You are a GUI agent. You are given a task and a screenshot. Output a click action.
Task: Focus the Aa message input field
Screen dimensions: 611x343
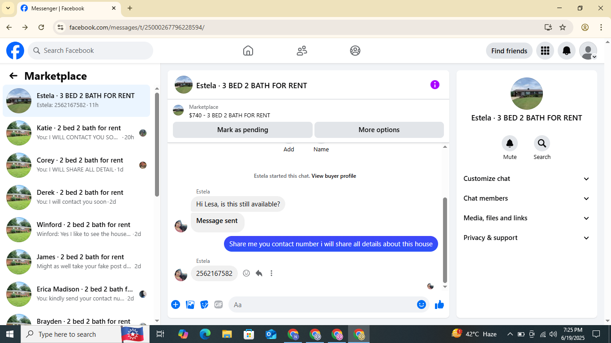click(x=323, y=304)
